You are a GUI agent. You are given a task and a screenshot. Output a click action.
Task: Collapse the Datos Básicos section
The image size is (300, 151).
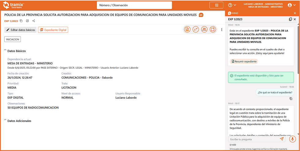(5, 51)
